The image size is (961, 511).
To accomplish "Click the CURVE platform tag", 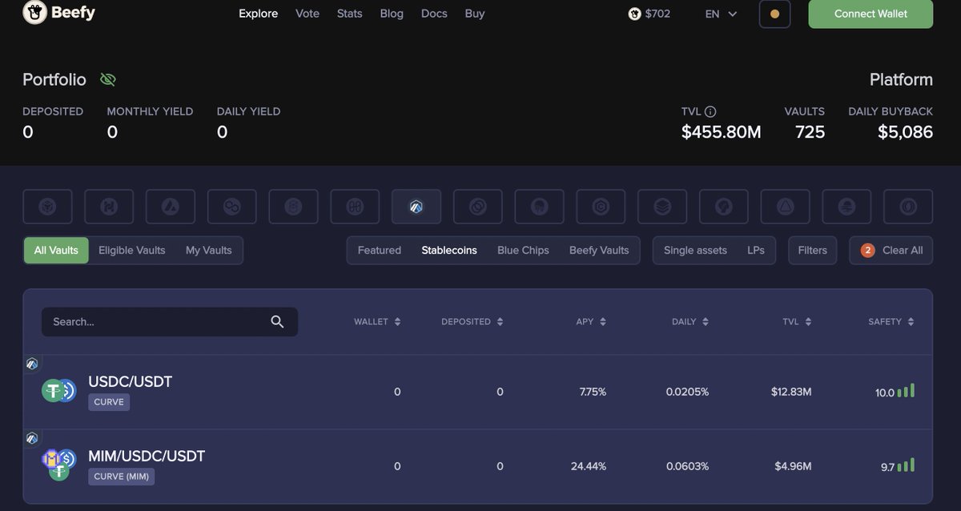I will (109, 402).
